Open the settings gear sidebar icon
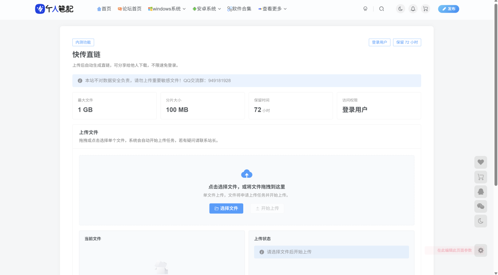498x275 pixels. pyautogui.click(x=481, y=251)
